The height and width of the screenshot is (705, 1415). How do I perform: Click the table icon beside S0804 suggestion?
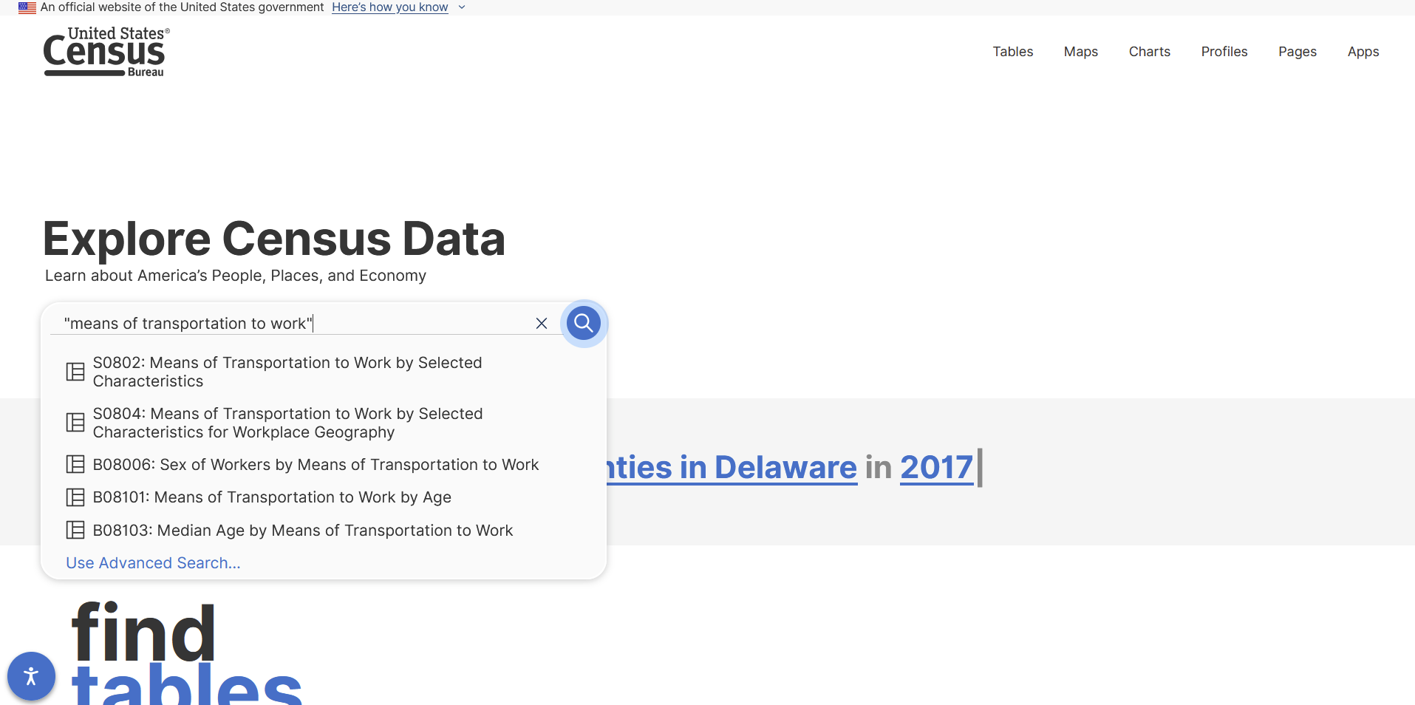point(75,423)
